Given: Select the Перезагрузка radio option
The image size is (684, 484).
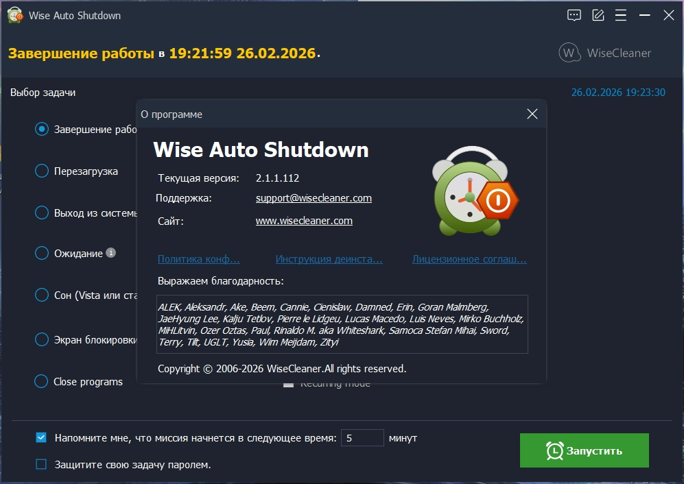Looking at the screenshot, I should pos(41,171).
